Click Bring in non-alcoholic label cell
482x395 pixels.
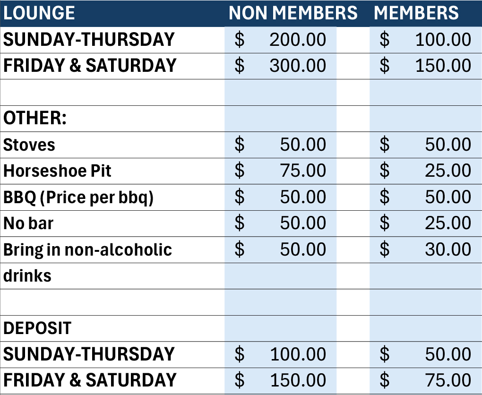click(x=112, y=250)
